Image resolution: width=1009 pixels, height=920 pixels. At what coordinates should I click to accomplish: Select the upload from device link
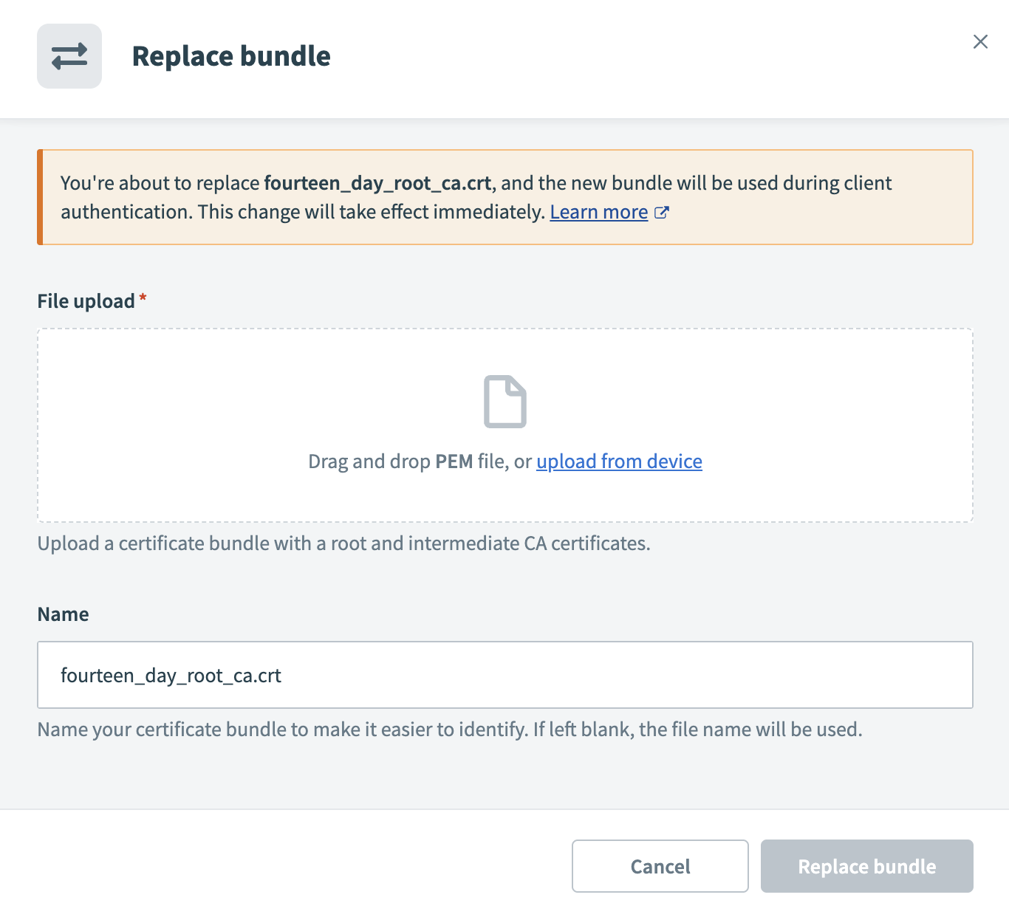[619, 461]
